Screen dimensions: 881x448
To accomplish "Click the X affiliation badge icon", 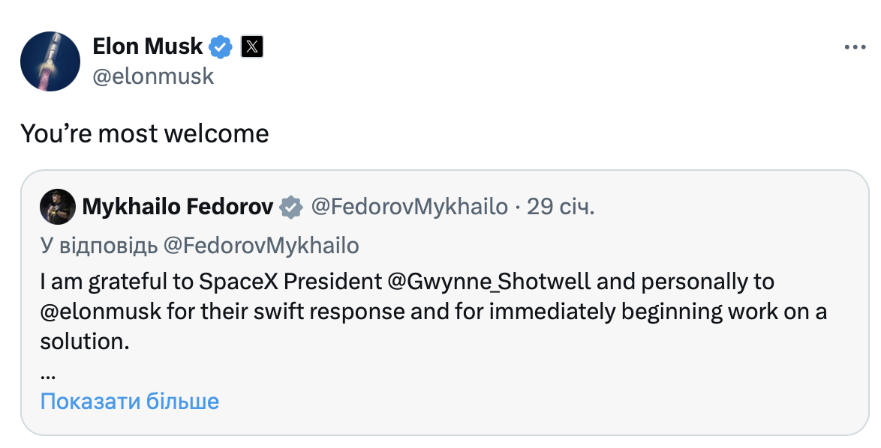I will (252, 47).
